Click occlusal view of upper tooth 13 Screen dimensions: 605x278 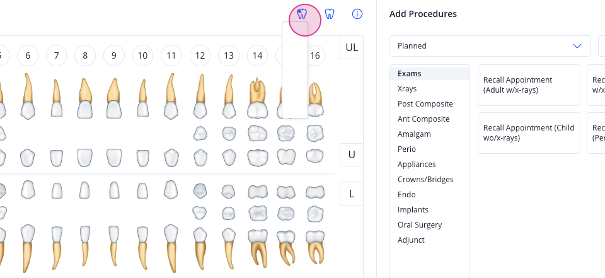coord(229,133)
